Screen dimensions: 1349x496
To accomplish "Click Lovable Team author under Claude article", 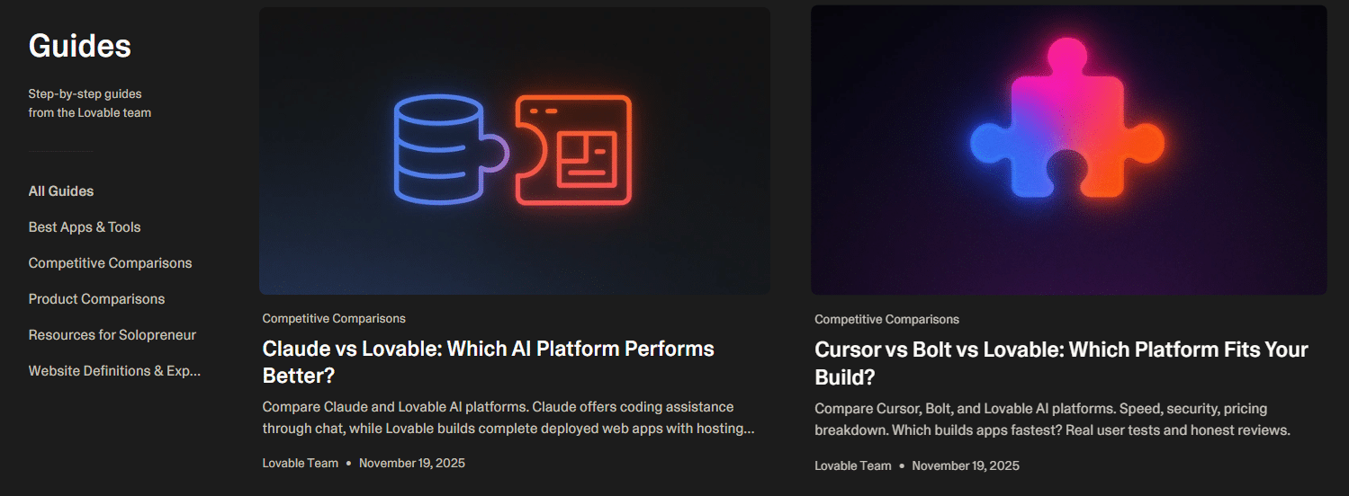I will [x=300, y=464].
